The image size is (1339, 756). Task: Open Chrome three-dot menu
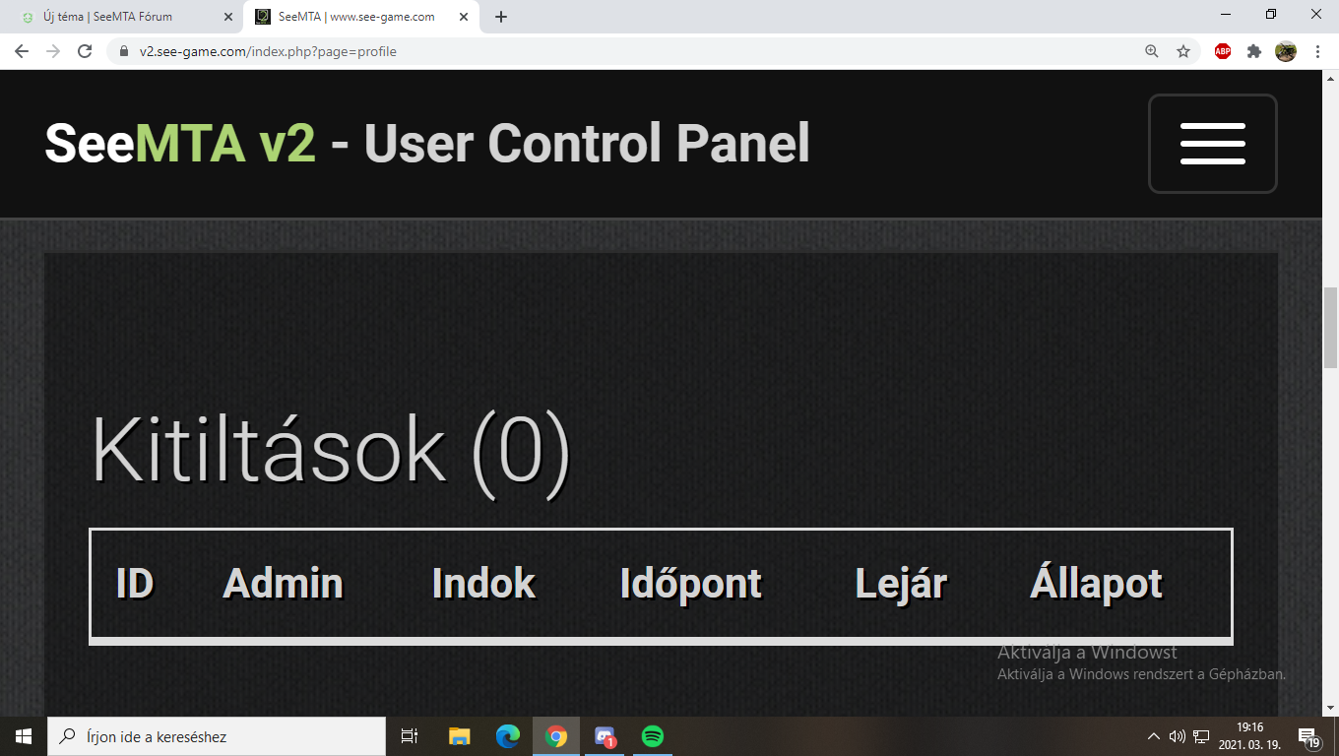coord(1317,51)
